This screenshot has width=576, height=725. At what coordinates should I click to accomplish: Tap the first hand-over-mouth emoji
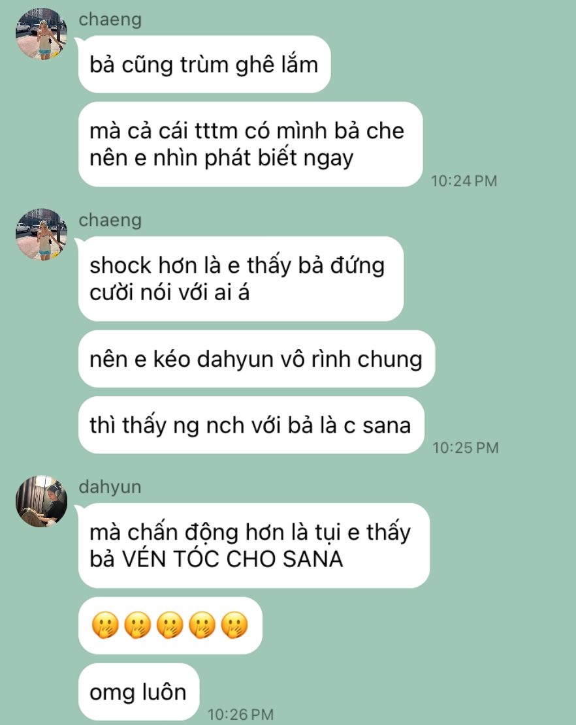(105, 625)
